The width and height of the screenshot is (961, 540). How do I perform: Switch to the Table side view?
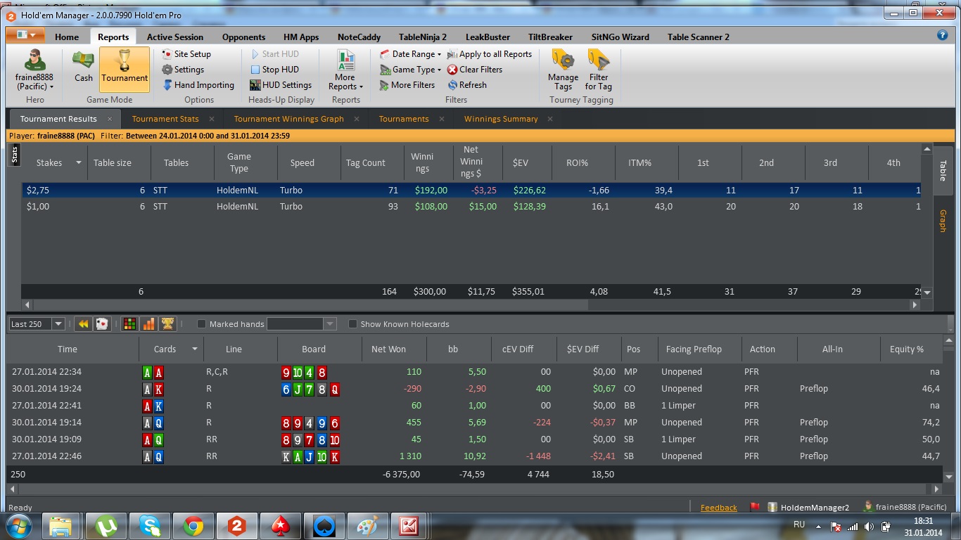tap(943, 170)
